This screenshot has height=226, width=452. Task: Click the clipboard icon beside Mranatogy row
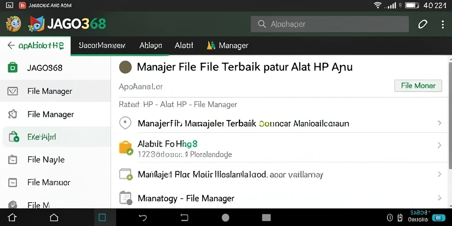[126, 198]
